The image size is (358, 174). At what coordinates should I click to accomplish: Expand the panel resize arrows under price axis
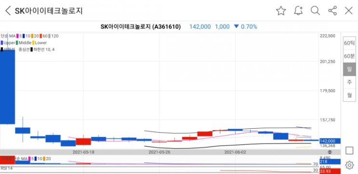pos(330,152)
